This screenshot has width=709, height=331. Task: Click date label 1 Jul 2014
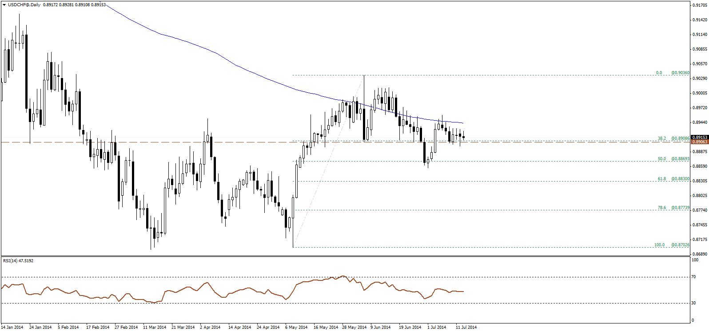(437, 327)
